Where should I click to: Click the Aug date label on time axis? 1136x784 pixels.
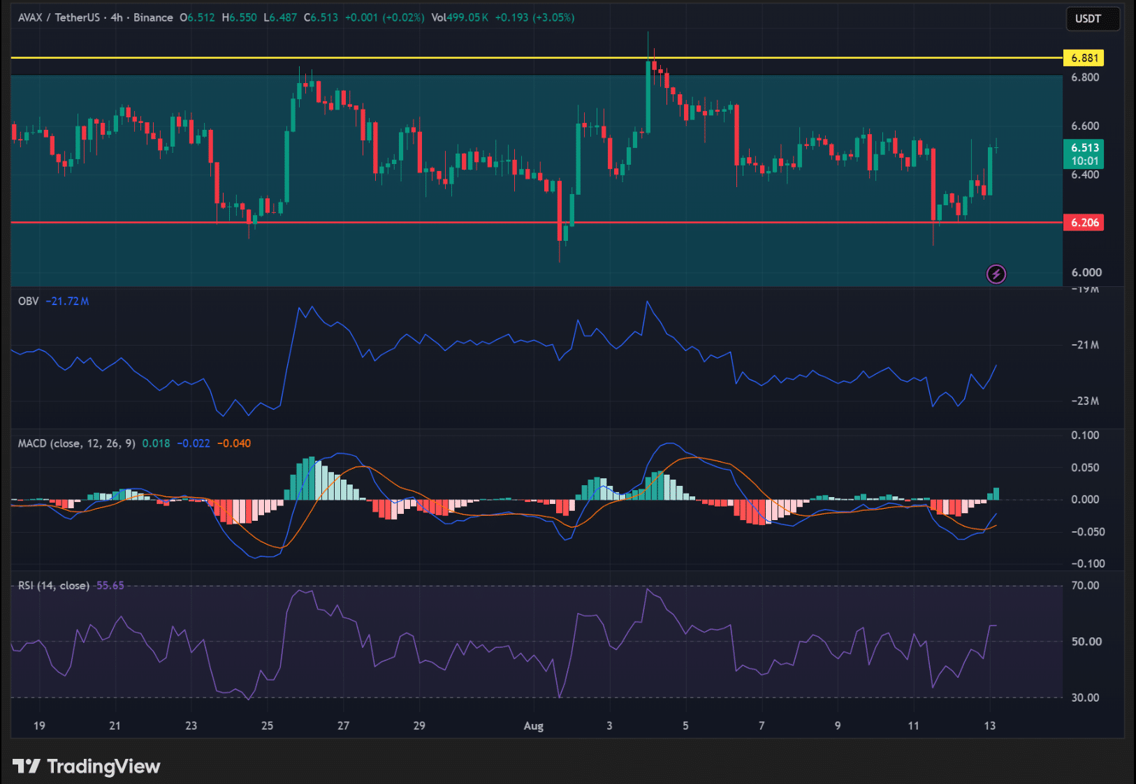[533, 726]
